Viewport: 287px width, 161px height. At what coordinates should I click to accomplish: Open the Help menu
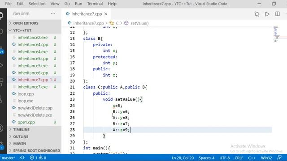(112, 4)
